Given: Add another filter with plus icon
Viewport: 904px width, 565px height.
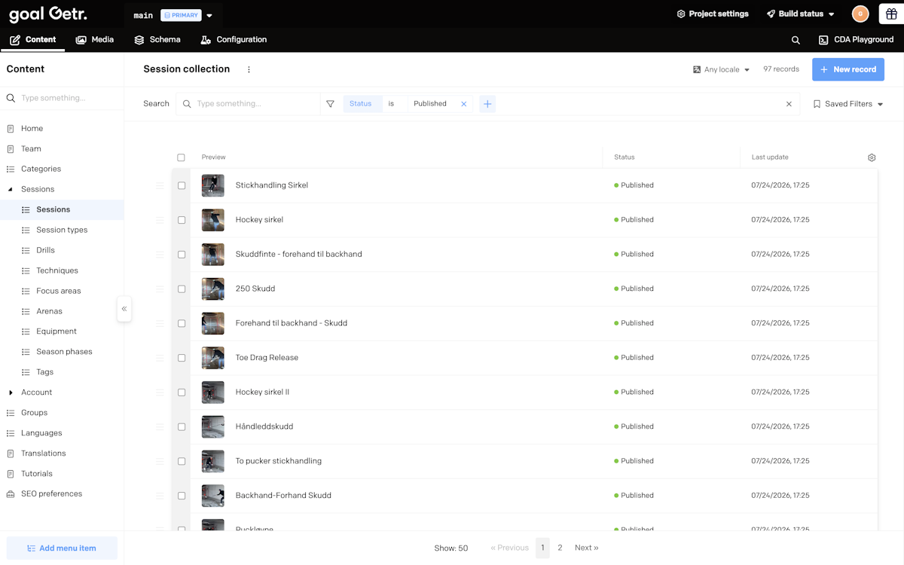Looking at the screenshot, I should 487,104.
